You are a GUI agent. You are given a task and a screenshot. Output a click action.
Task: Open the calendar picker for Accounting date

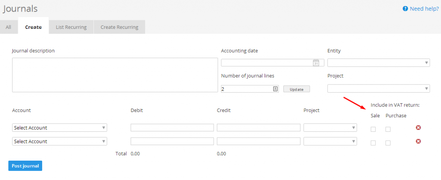(316, 63)
